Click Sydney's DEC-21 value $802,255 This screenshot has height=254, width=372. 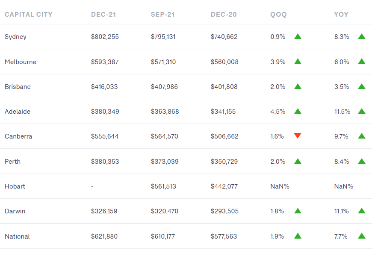click(x=105, y=37)
